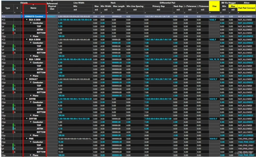This screenshot has height=157, width=256.
Task: Select the TOP layer under BGA-0.8MM
Action: [x=39, y=46]
